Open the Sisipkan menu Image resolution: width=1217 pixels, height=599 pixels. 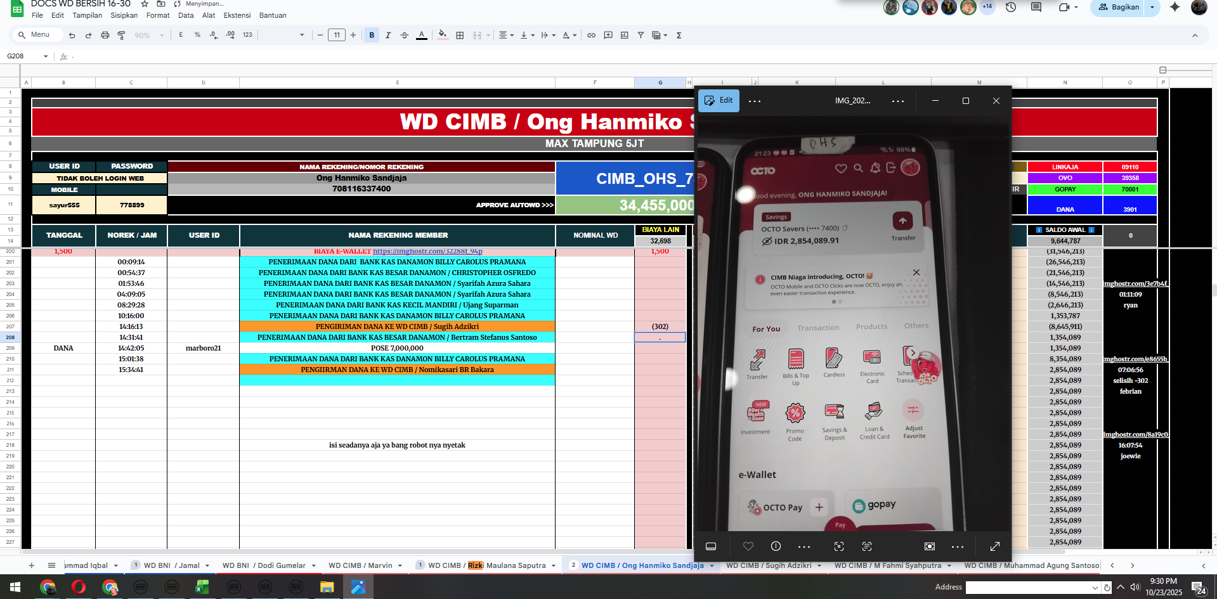tap(124, 15)
